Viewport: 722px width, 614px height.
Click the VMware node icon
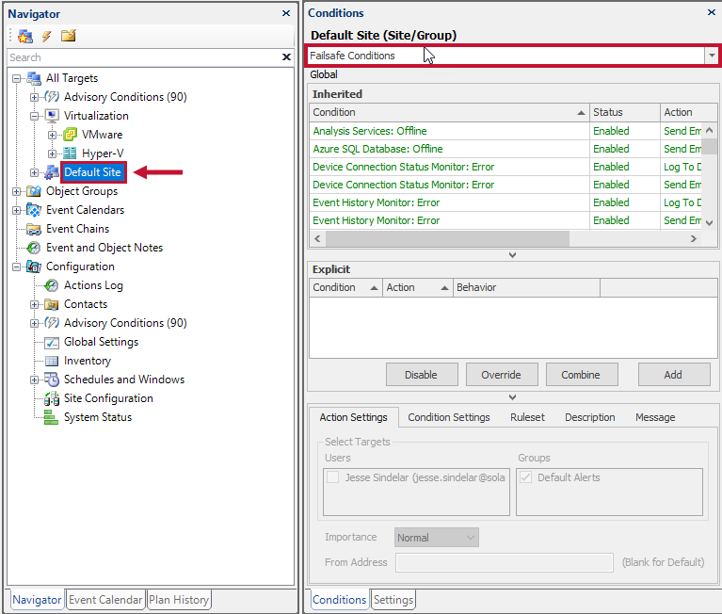tap(70, 135)
